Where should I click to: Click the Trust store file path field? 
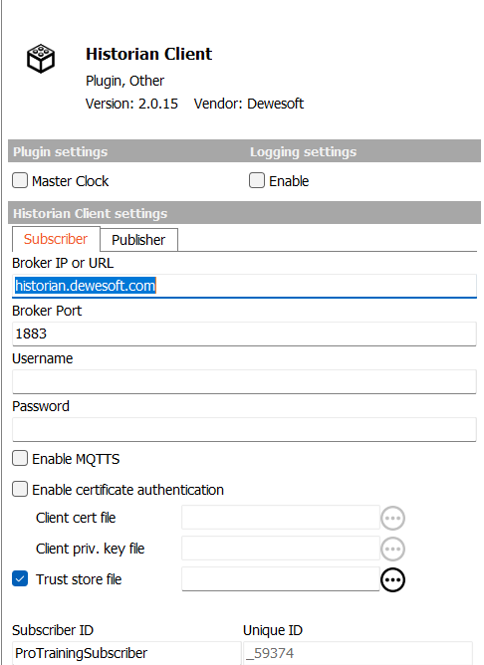281,579
